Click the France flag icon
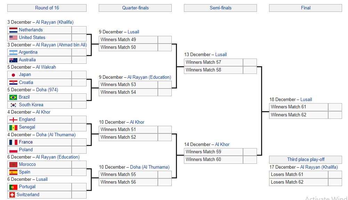Screen dimensions: 348x200 point(13,143)
